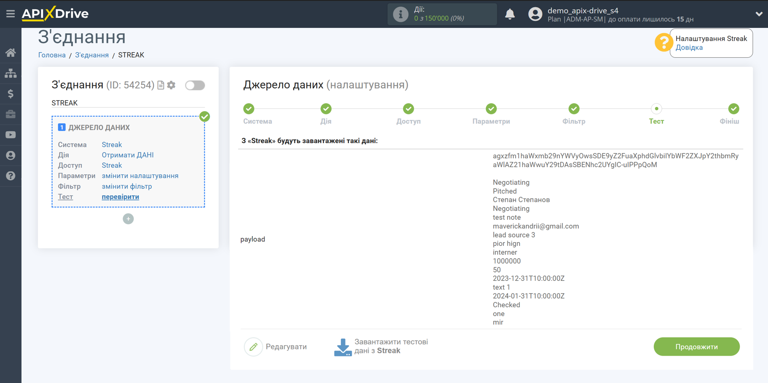Go to Дія step
This screenshot has width=768, height=383.
pyautogui.click(x=326, y=109)
